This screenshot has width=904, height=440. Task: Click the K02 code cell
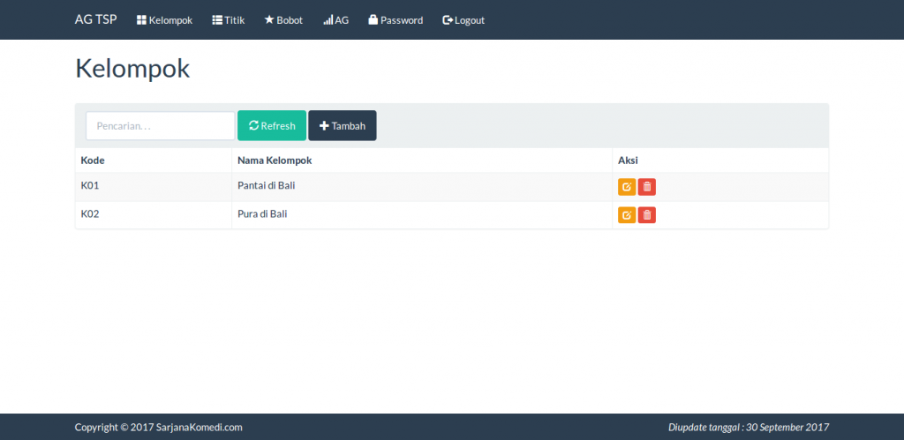(x=90, y=214)
